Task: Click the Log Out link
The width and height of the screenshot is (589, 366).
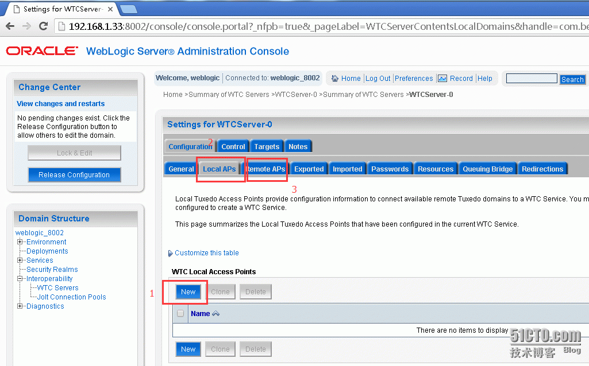Action: click(x=378, y=79)
